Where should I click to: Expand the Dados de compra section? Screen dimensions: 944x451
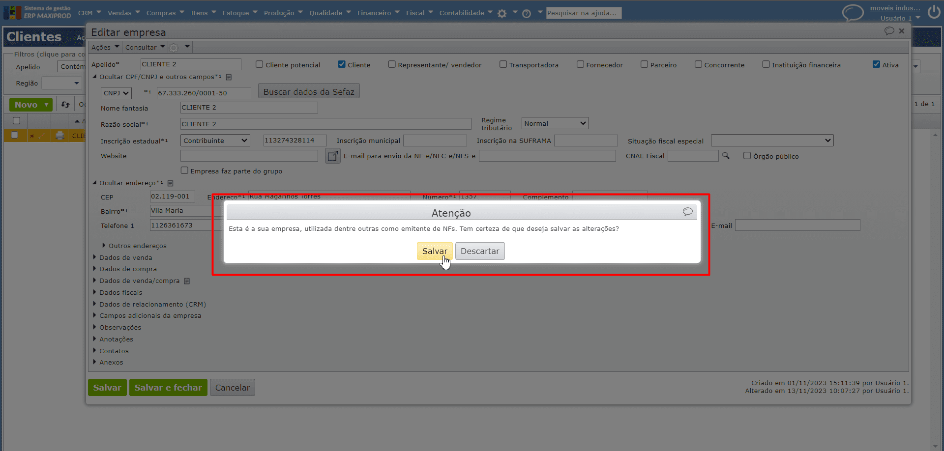(125, 269)
